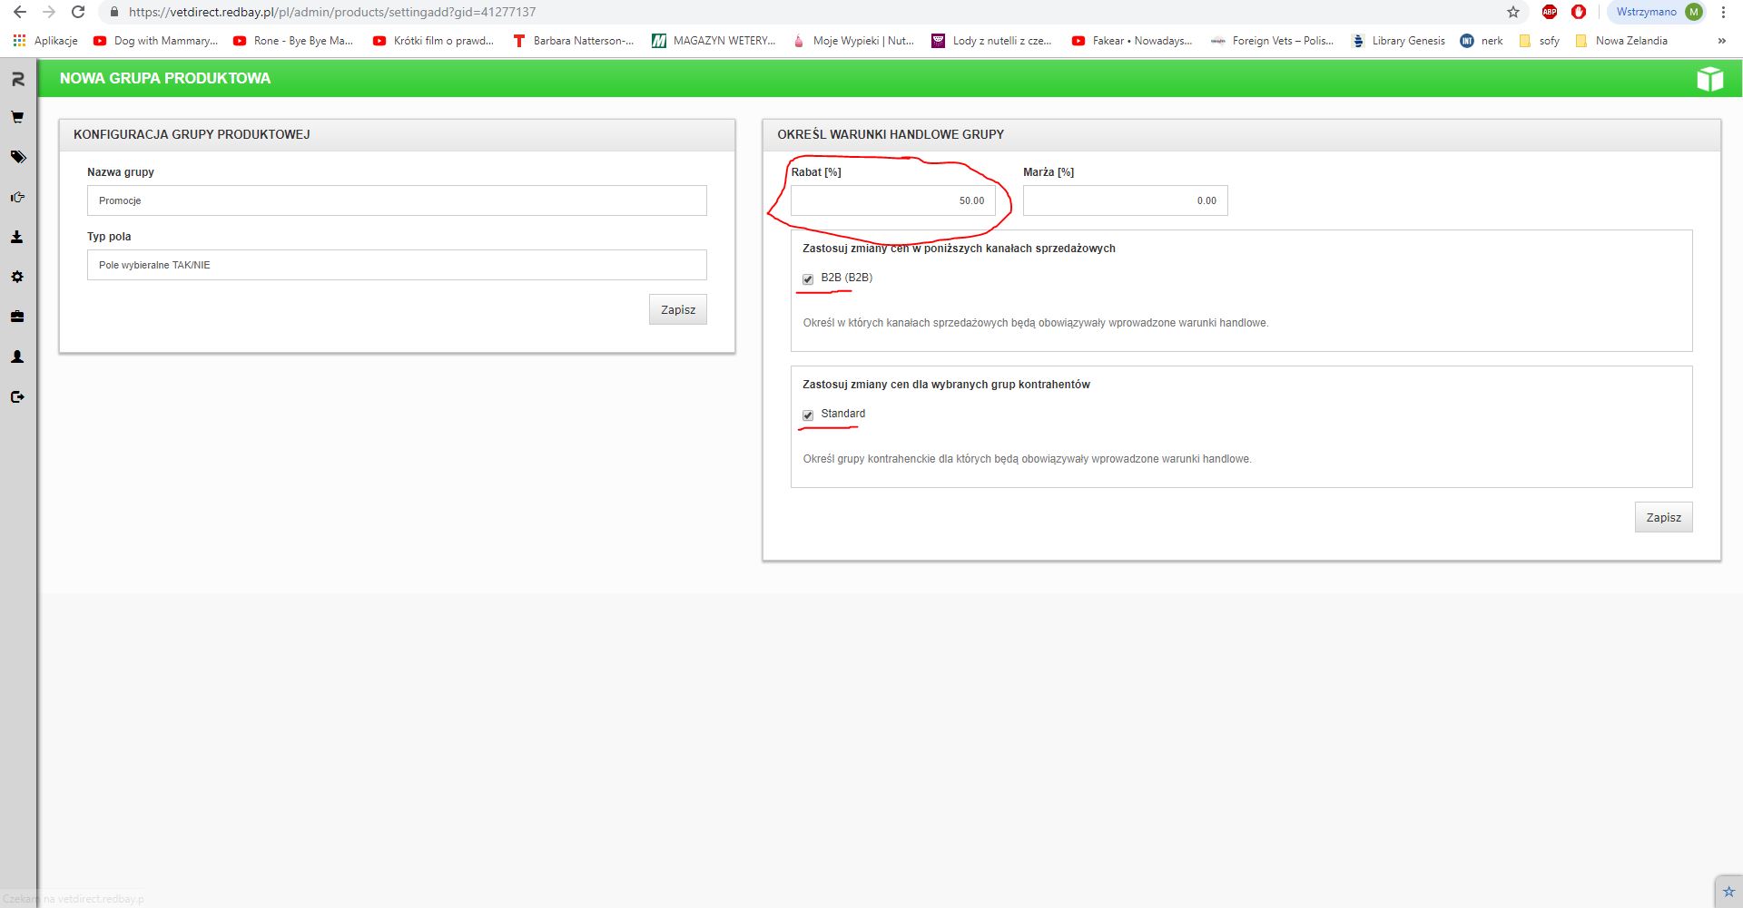Screen dimensions: 1743x908
Task: Click the white box icon in green header
Action: (1709, 79)
